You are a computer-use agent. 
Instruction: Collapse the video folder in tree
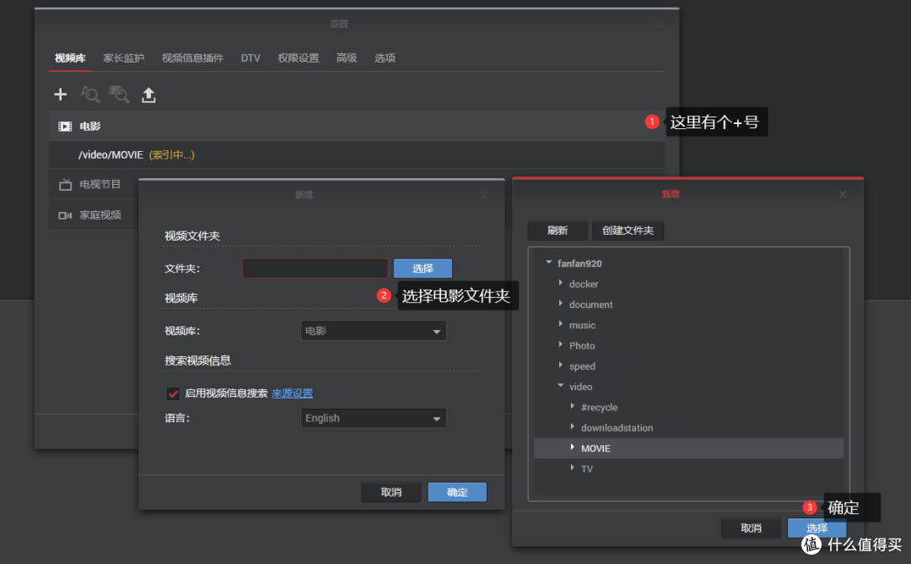point(561,387)
